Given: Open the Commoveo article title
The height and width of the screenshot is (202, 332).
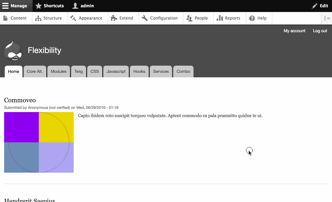Looking at the screenshot, I should 20,100.
